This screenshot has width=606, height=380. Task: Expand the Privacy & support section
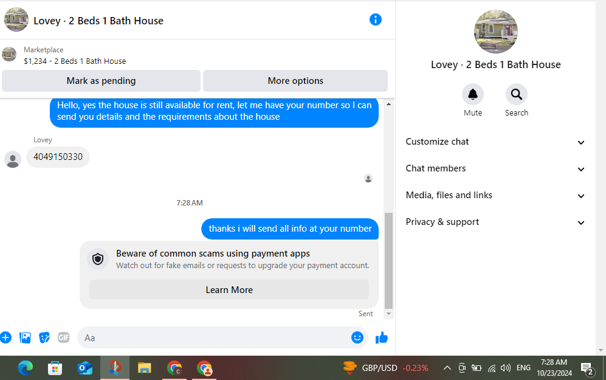[495, 222]
